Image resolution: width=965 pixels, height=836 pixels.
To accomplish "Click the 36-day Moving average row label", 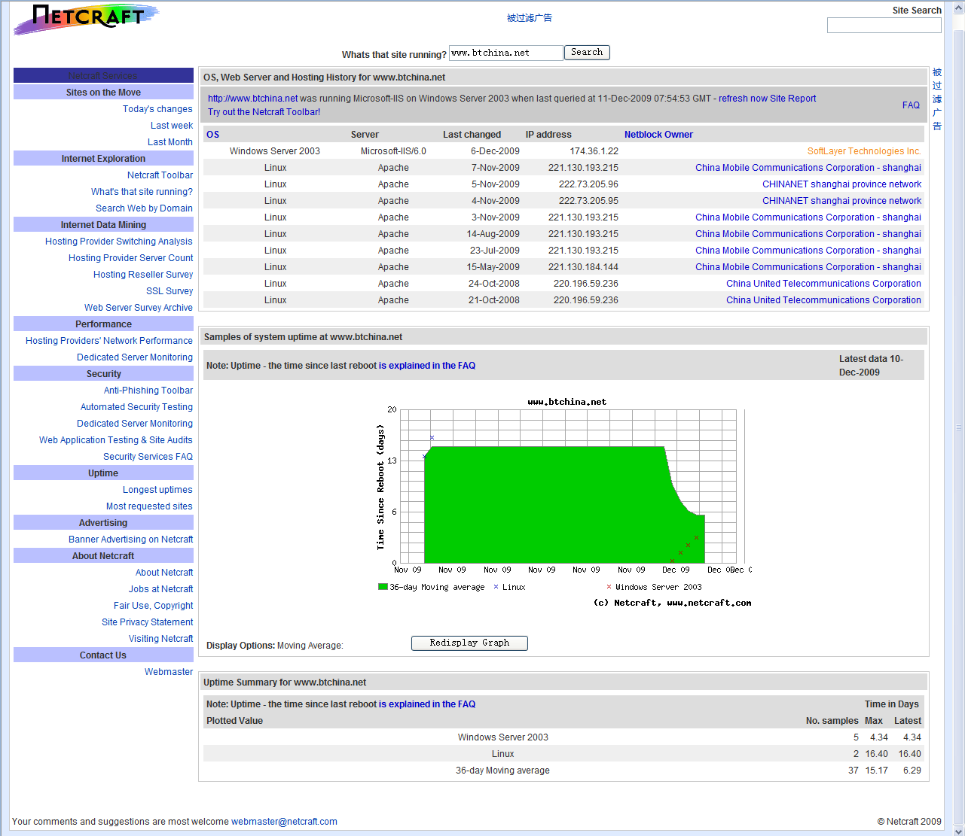I will pos(502,771).
